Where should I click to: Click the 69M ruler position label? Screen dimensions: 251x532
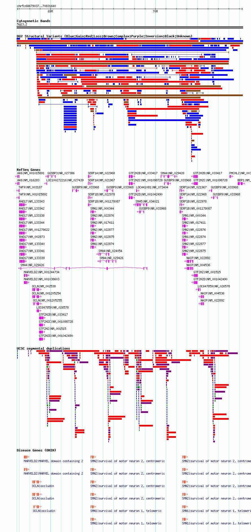tap(50, 12)
